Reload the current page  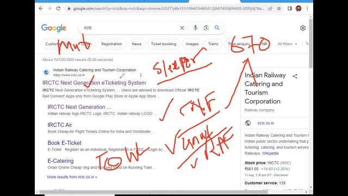point(58,9)
